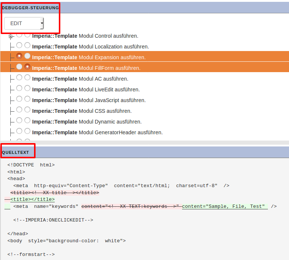Select first radio button of AC row

19,77
